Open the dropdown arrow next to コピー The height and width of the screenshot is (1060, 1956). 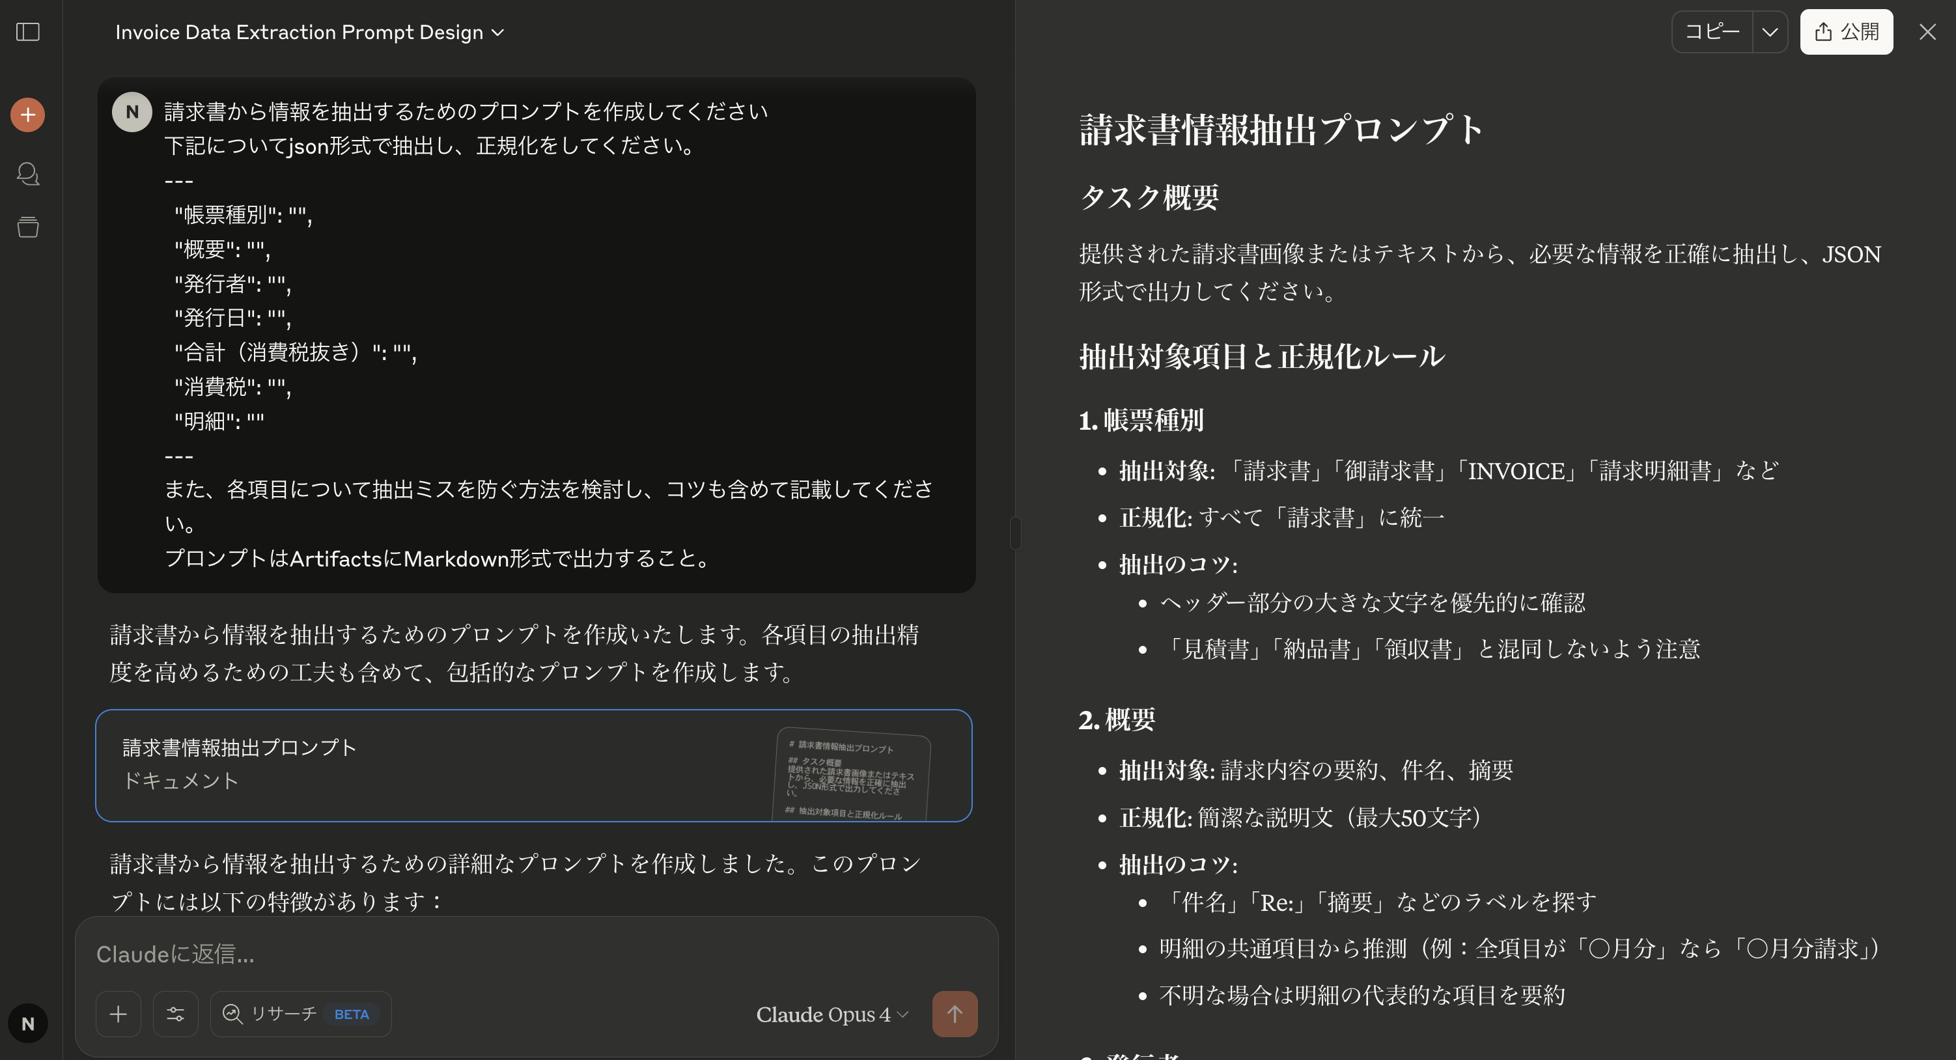coord(1770,32)
